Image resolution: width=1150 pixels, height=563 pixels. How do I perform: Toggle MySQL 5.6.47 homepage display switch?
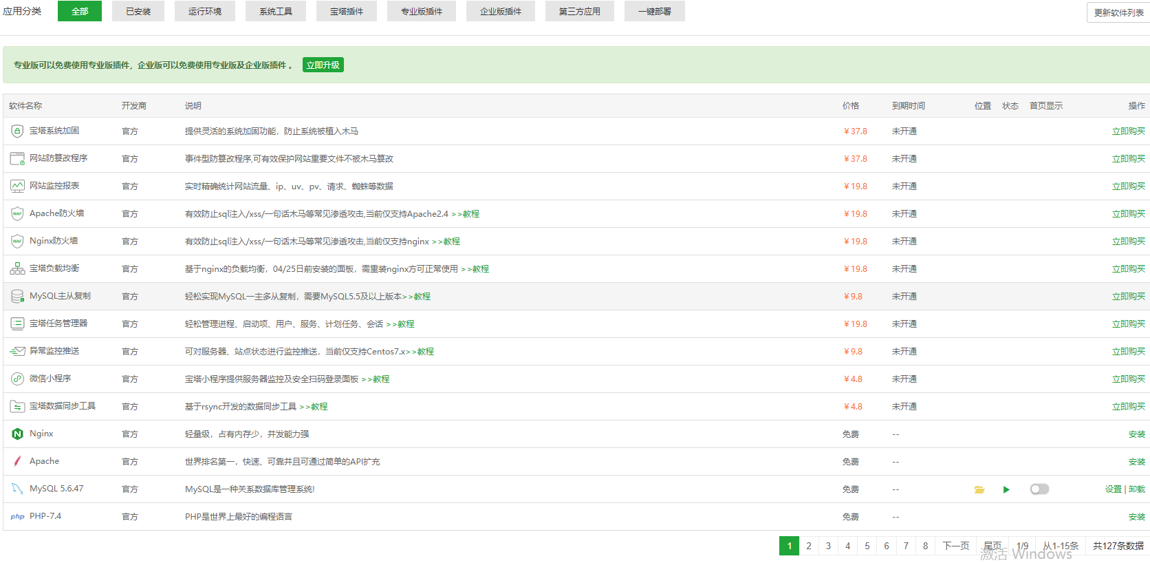[1039, 489]
